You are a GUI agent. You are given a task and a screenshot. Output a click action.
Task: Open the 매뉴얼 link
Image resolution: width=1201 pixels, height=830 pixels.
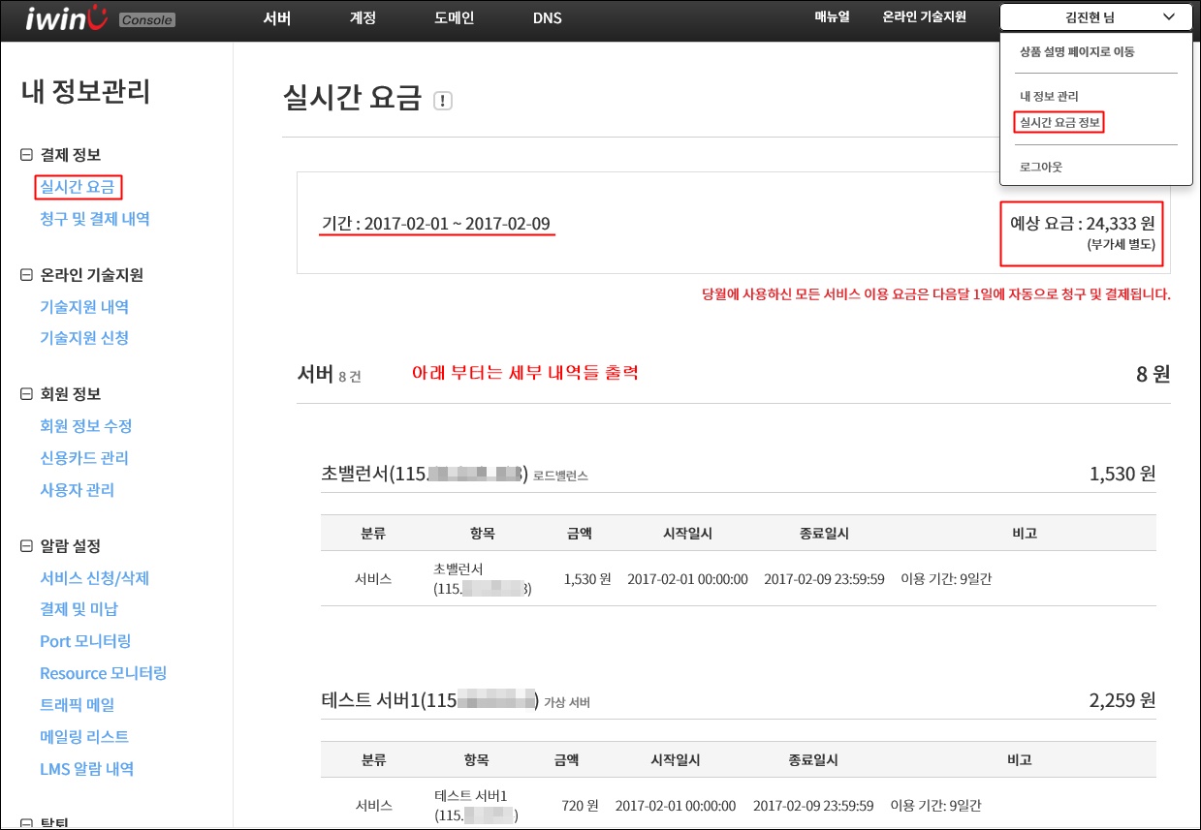coord(832,16)
